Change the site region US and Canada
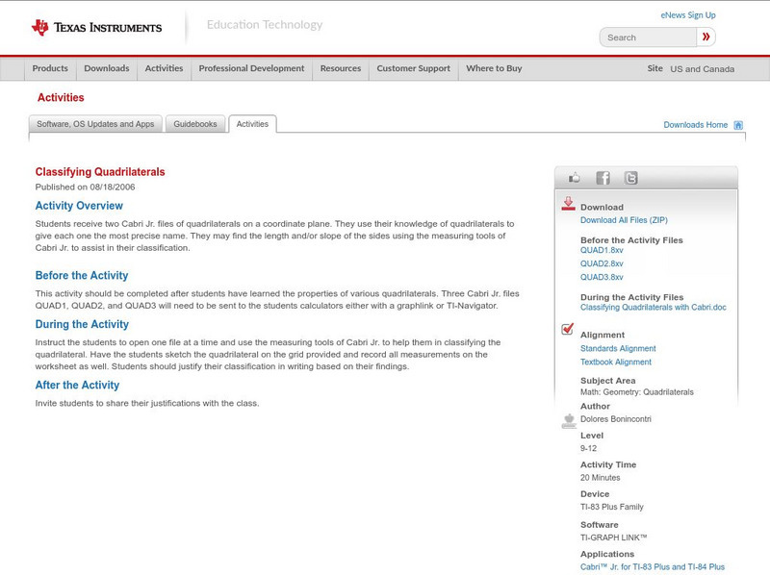This screenshot has height=575, width=770. 703,69
